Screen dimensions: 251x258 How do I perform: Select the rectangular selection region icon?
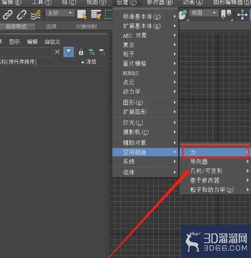109,14
